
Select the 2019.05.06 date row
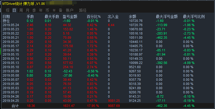(11, 84)
